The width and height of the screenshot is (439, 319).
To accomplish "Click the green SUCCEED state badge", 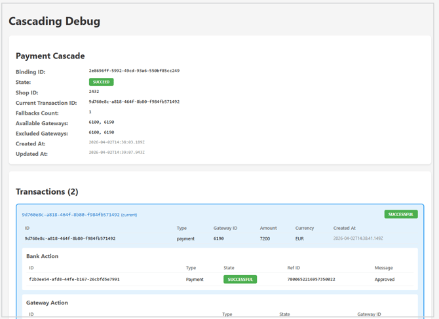I will pyautogui.click(x=101, y=82).
